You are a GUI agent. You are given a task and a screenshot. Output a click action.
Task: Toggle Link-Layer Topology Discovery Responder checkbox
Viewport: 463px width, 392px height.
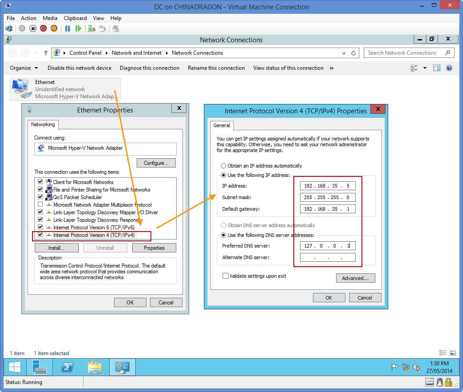[41, 220]
